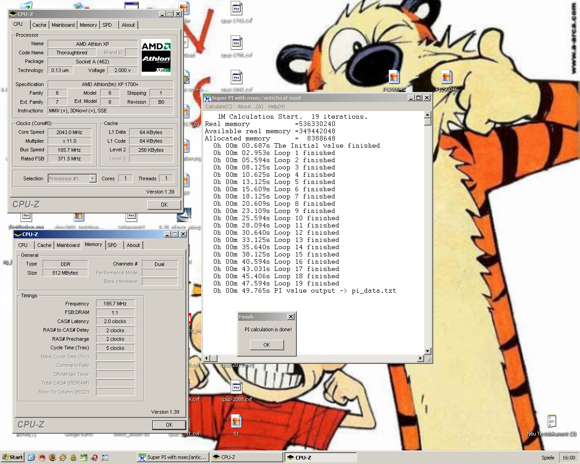
Task: Switch to Mainboard tab in lower CPU-Z
Action: pos(68,245)
